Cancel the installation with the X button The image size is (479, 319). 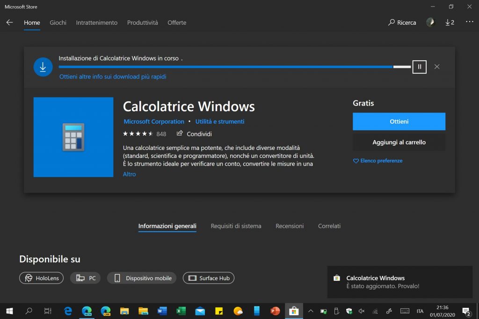pos(437,67)
